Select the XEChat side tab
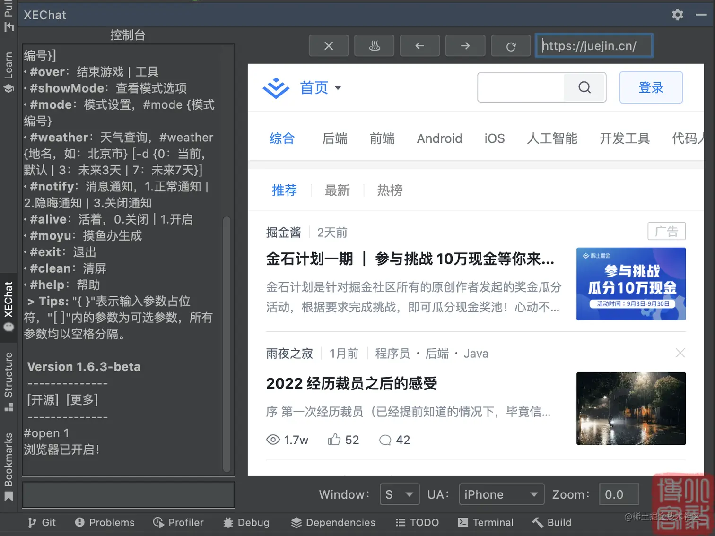The height and width of the screenshot is (536, 715). tap(9, 307)
